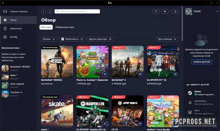This screenshot has height=131, width=220.
Task: Click the search games input field
Action: tap(77, 11)
